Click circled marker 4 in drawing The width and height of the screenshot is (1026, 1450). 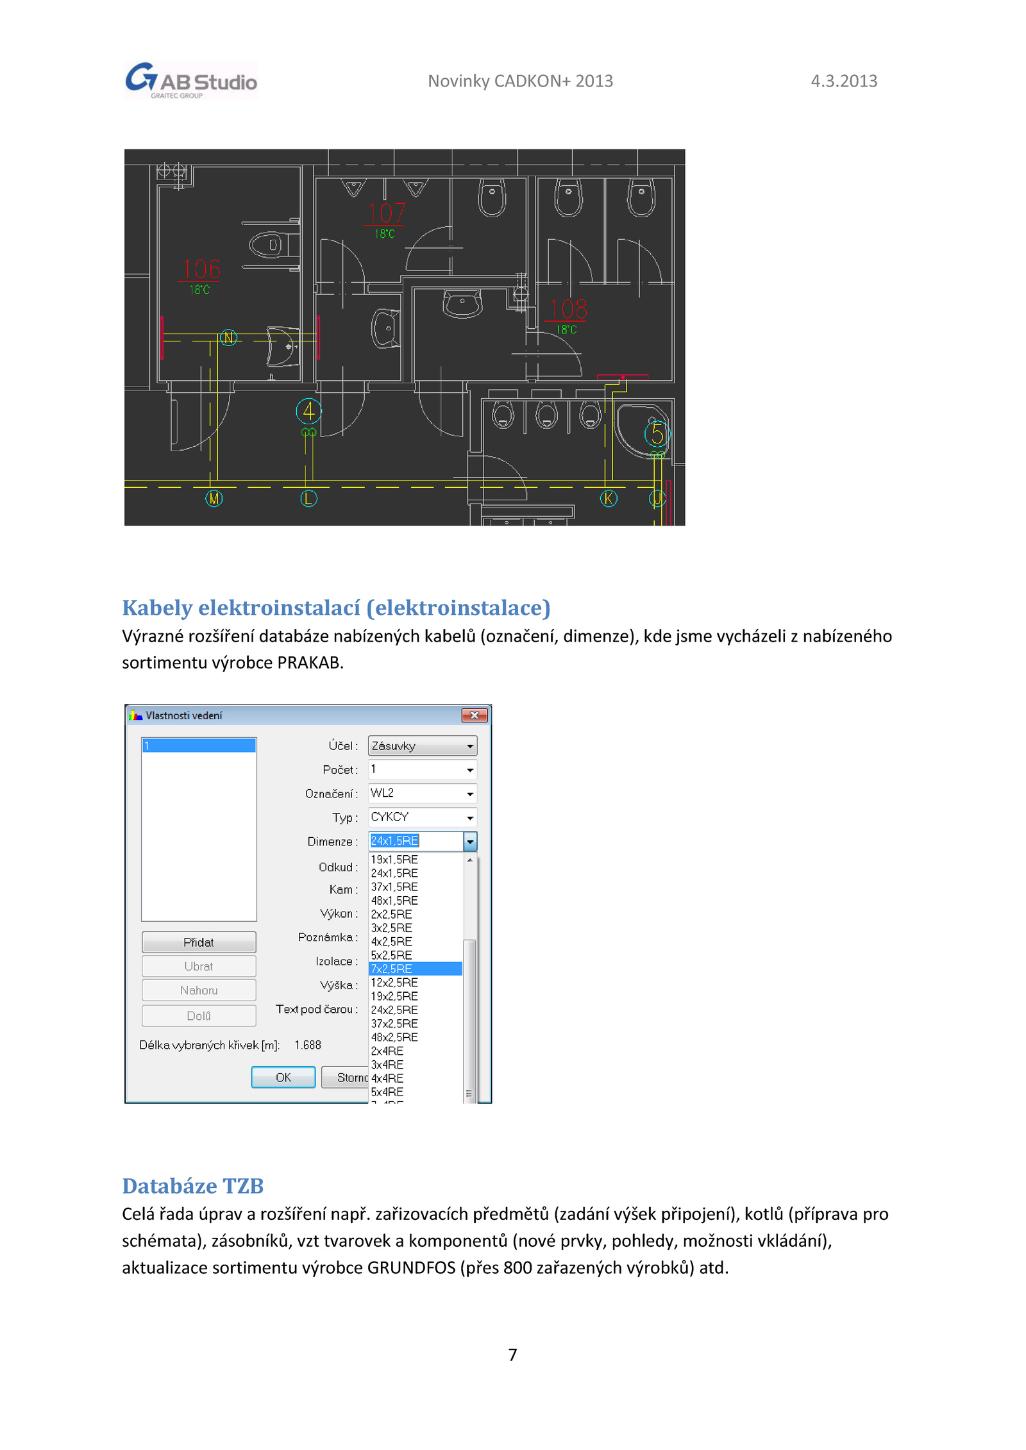(308, 412)
